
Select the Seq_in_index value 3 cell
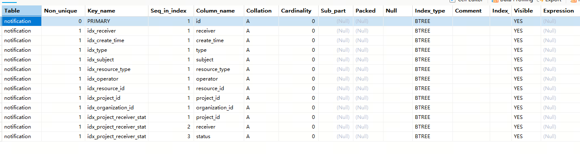point(171,136)
